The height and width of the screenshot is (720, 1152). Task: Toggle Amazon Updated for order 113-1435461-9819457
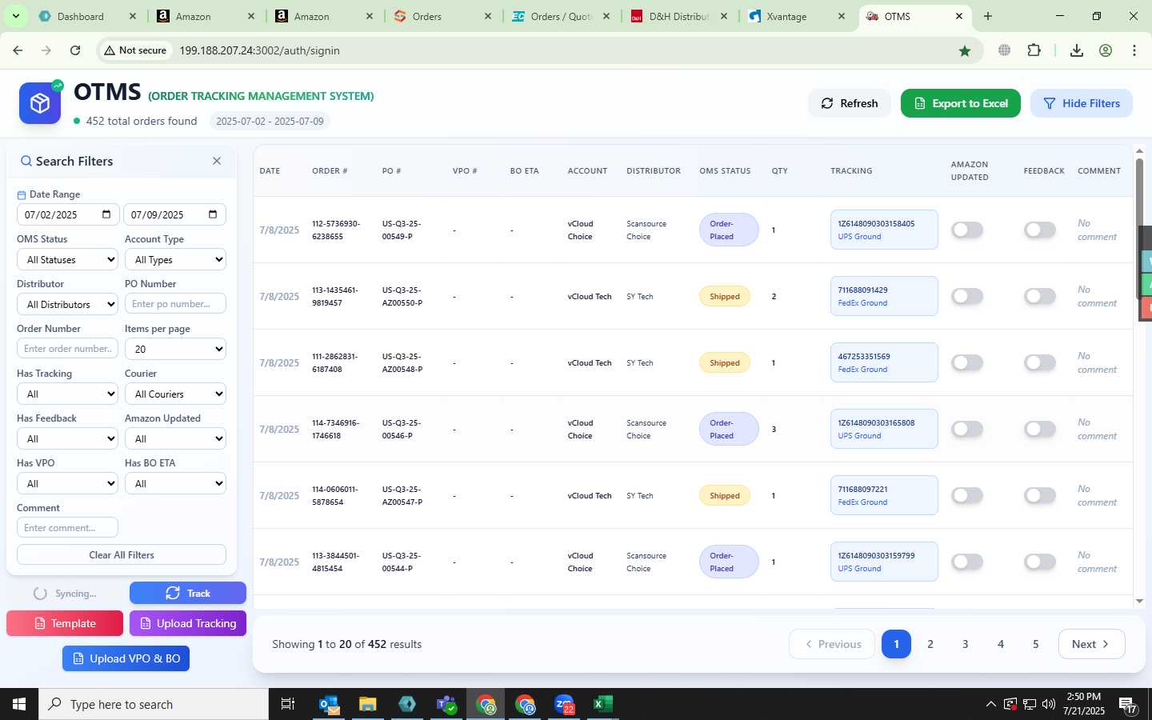tap(966, 296)
